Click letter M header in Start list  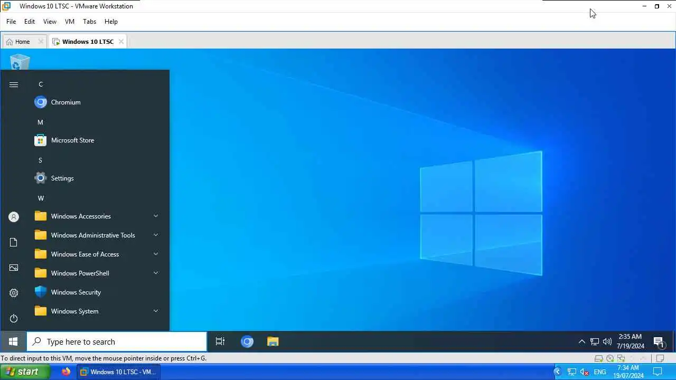pos(40,122)
